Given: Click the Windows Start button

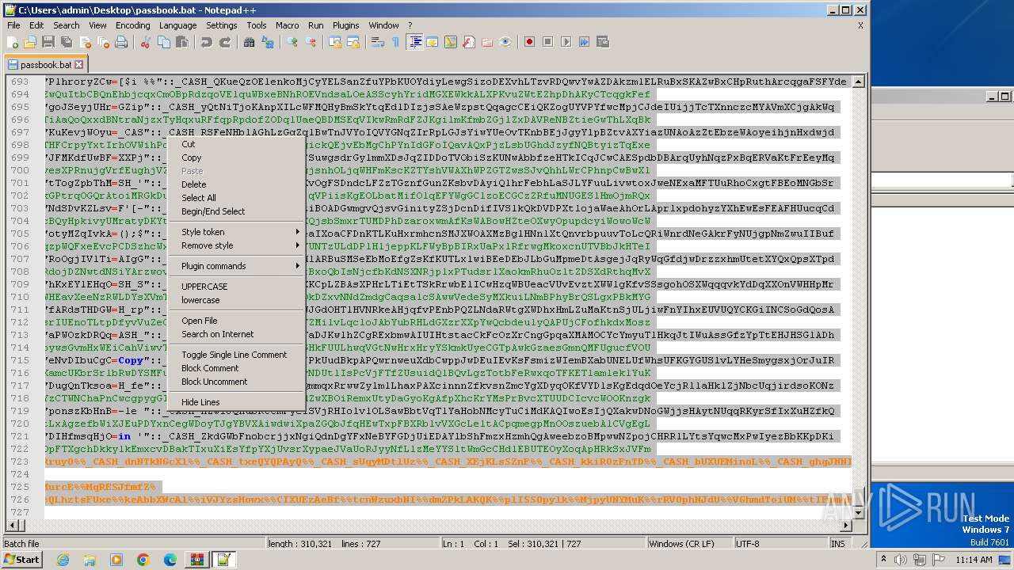Looking at the screenshot, I should (x=22, y=560).
